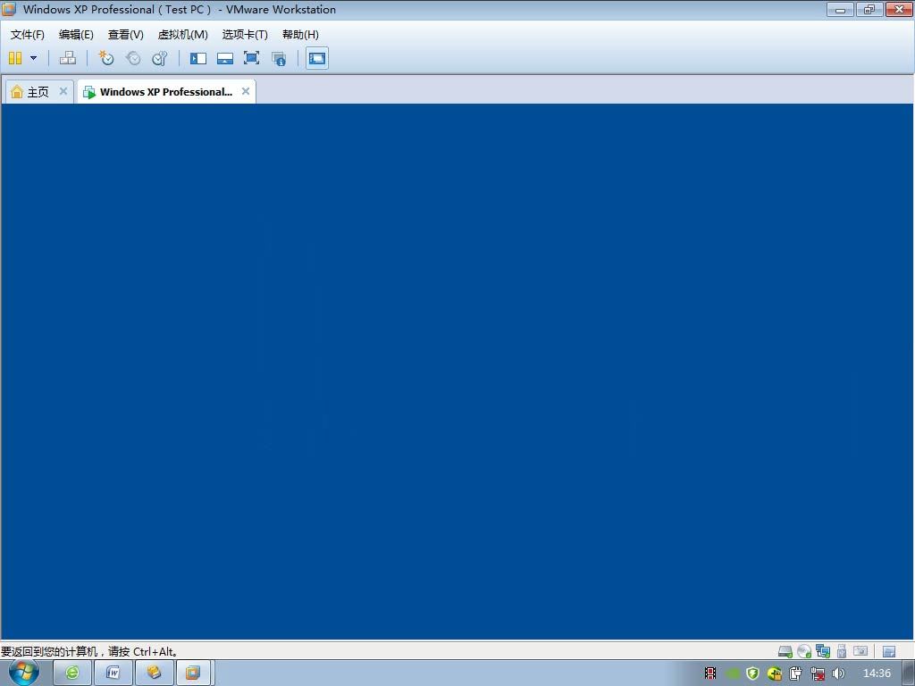Open the power options dropdown arrow
This screenshot has height=686, width=915.
pyautogui.click(x=33, y=58)
